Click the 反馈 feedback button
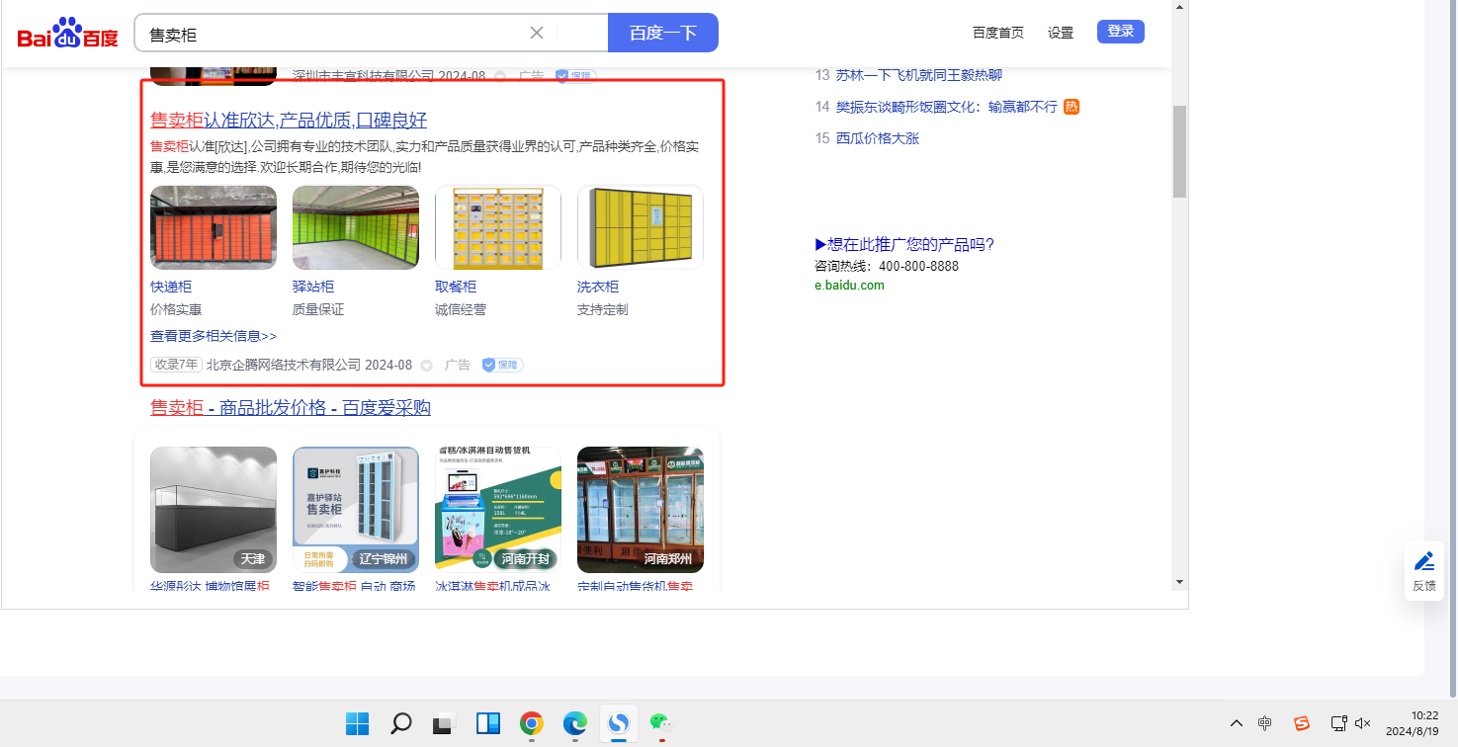 click(1424, 571)
